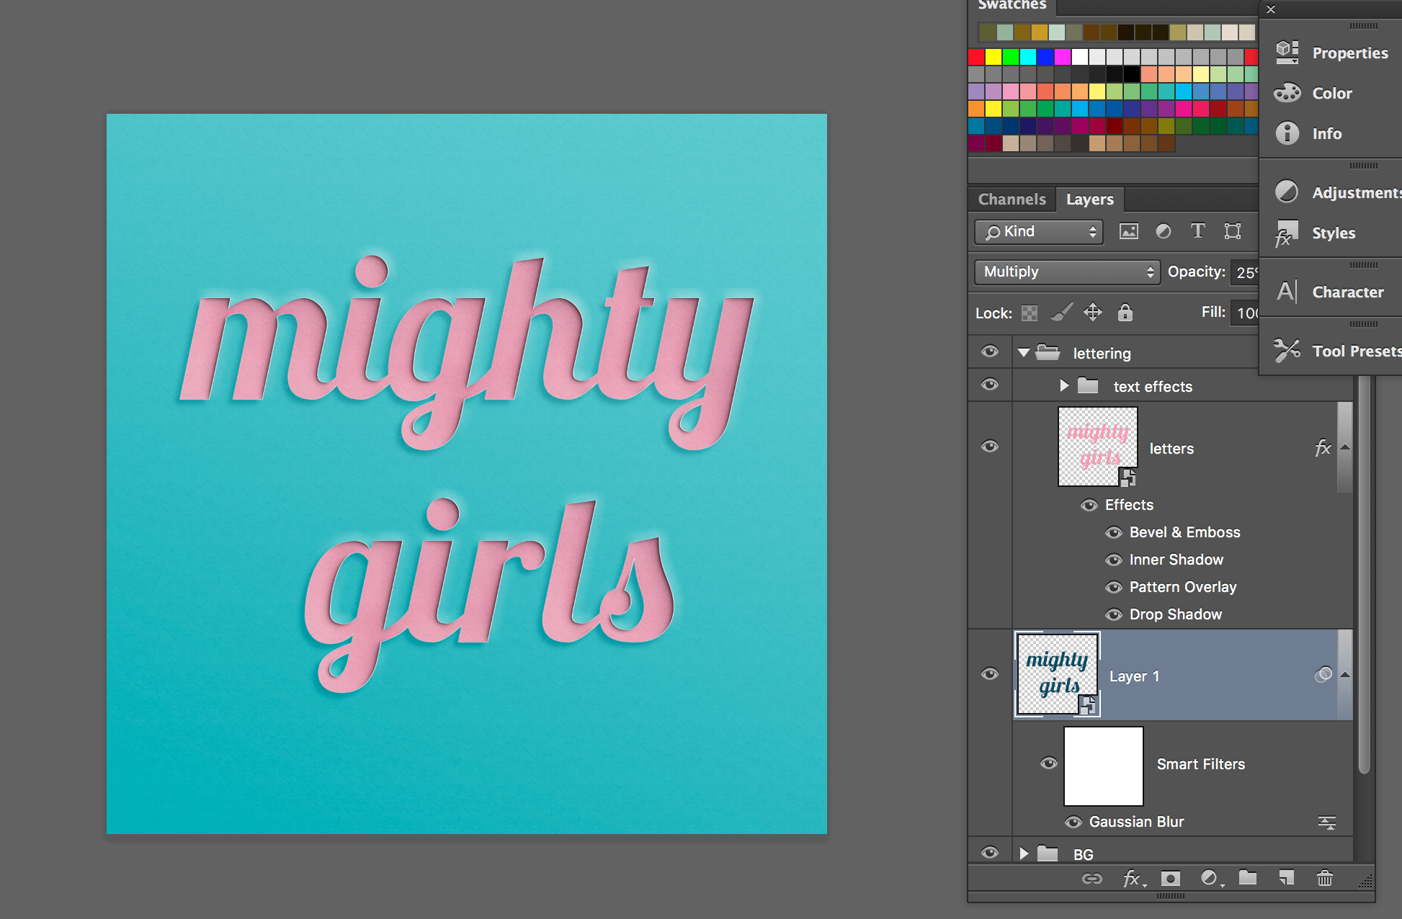Viewport: 1402px width, 919px height.
Task: Select the Layers tab
Action: click(1089, 200)
